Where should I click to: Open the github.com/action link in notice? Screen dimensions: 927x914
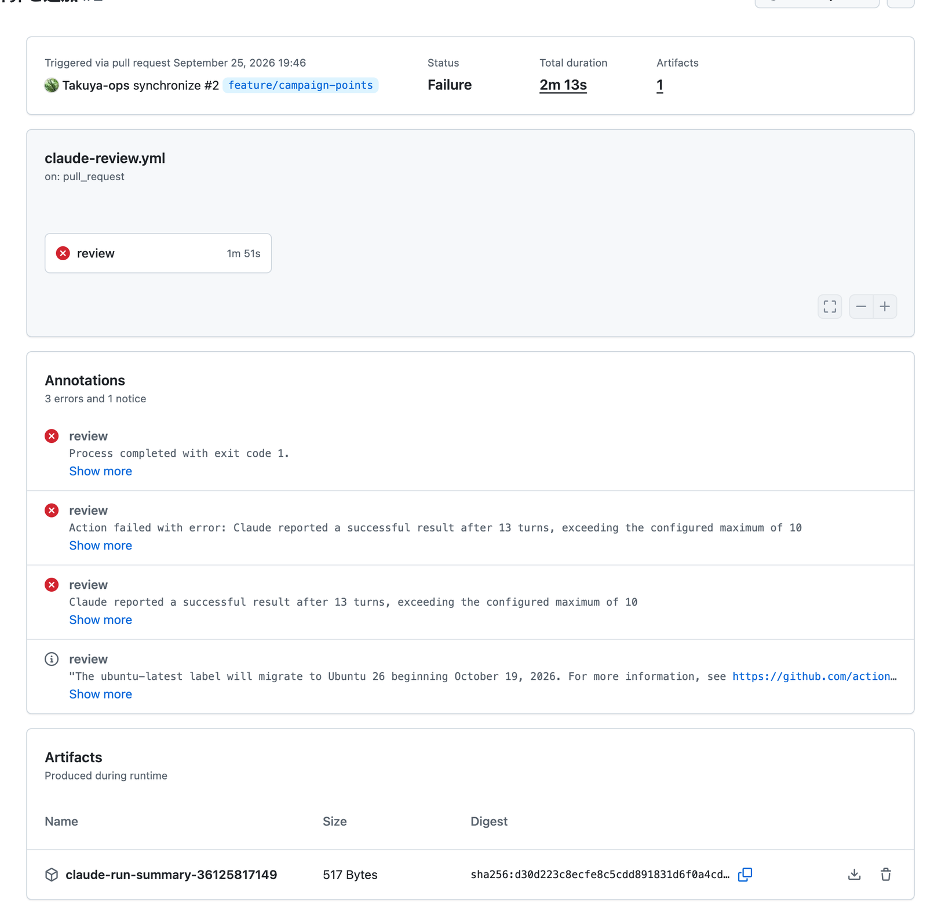pyautogui.click(x=814, y=676)
